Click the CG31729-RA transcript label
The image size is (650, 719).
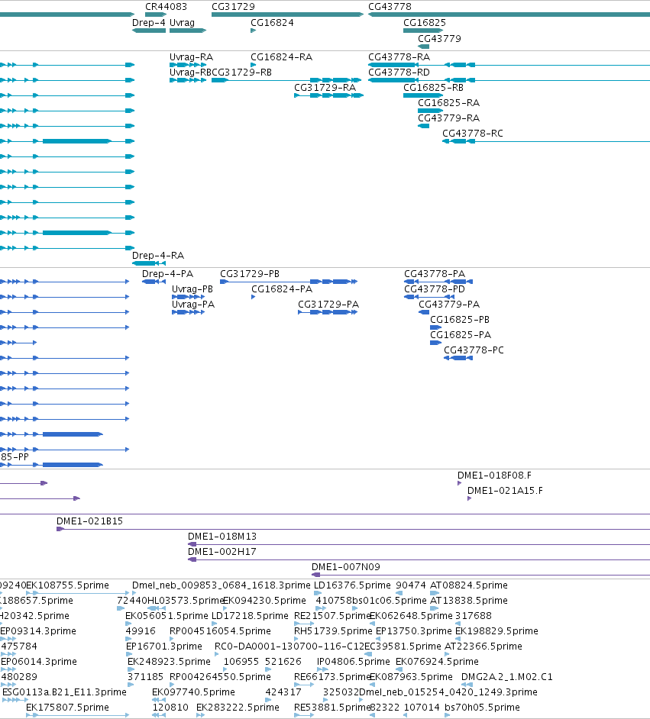point(325,87)
